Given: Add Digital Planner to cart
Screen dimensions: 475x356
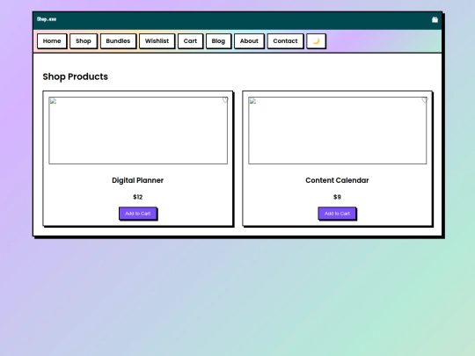Looking at the screenshot, I should click(x=138, y=214).
